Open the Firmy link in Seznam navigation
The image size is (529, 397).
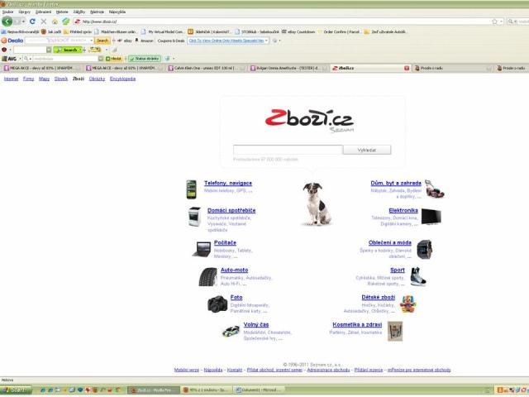click(x=28, y=79)
